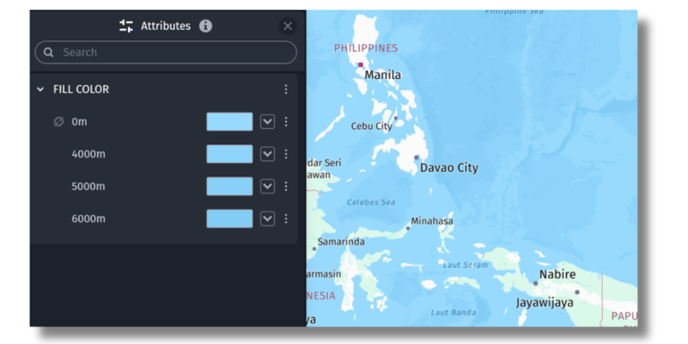Open the 5000m color swatch
The height and width of the screenshot is (344, 688).
[x=229, y=186]
